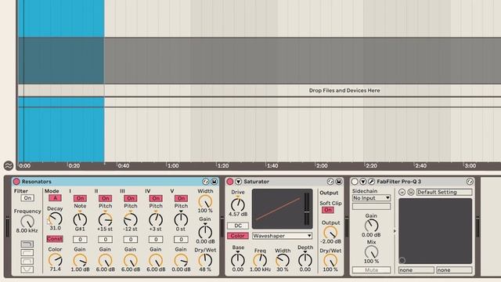Viewport: 501px width, 282px height.
Task: Click the Resonators Decay knob
Action: (55, 219)
